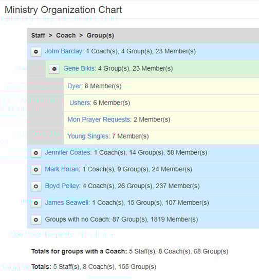This screenshot has width=259, height=280.
Task: Open the James Seawell link
Action: [x=67, y=203]
